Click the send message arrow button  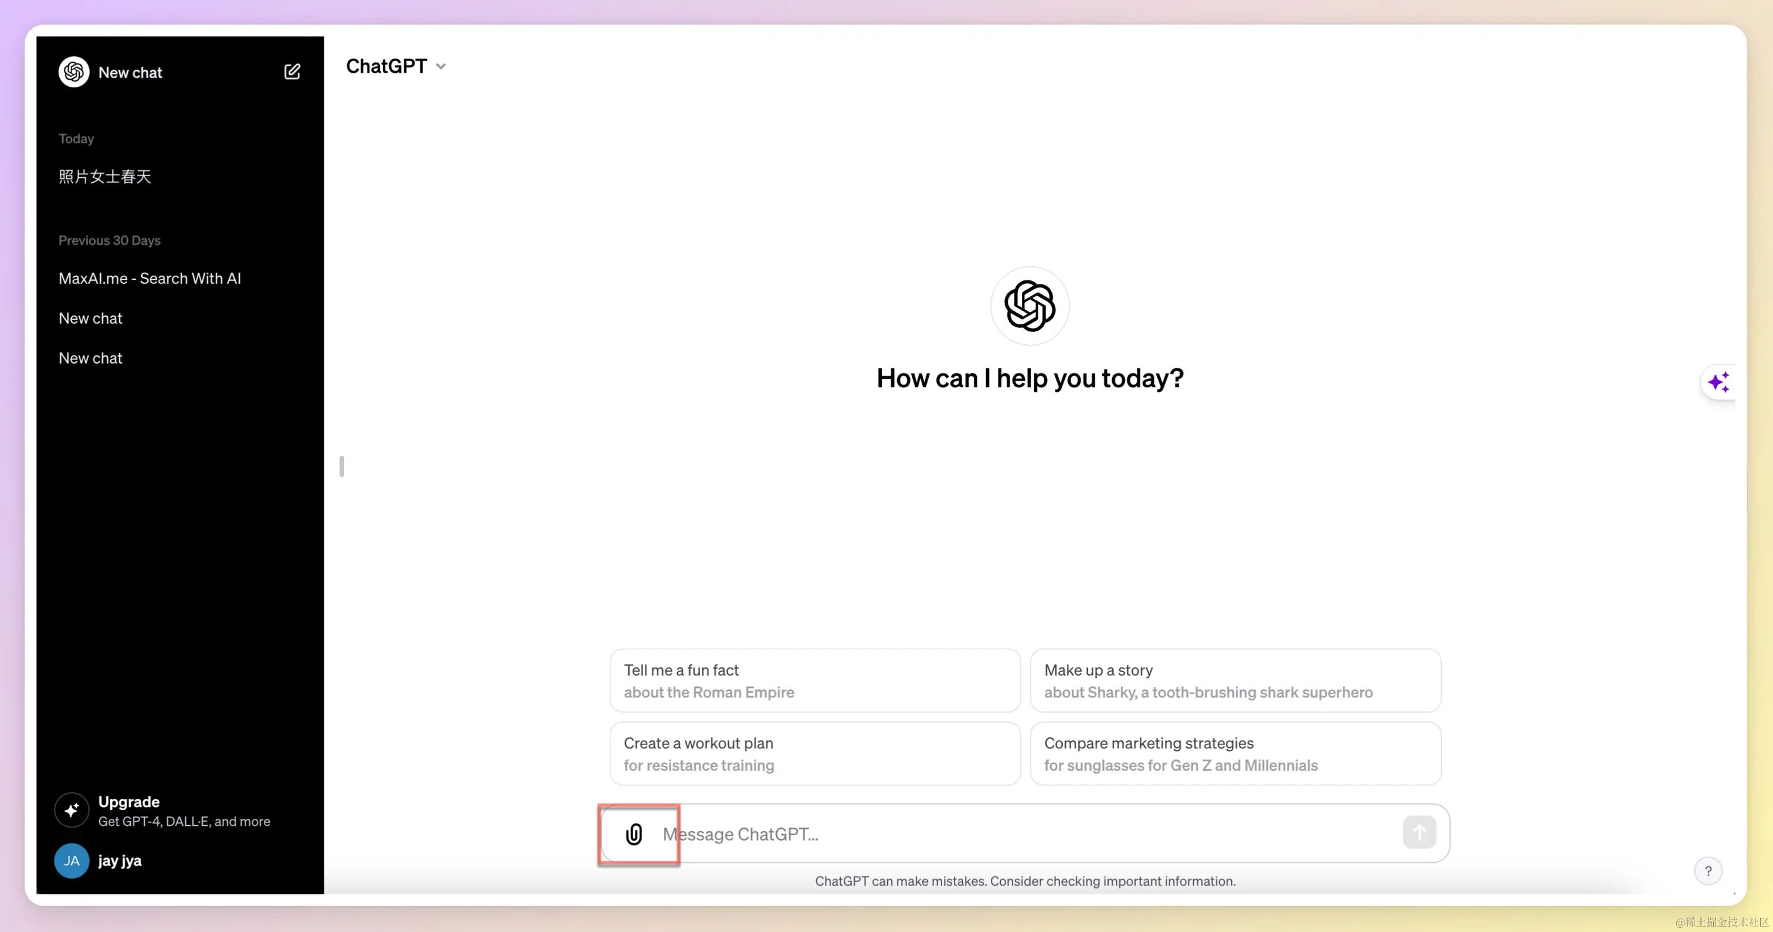[x=1418, y=833]
